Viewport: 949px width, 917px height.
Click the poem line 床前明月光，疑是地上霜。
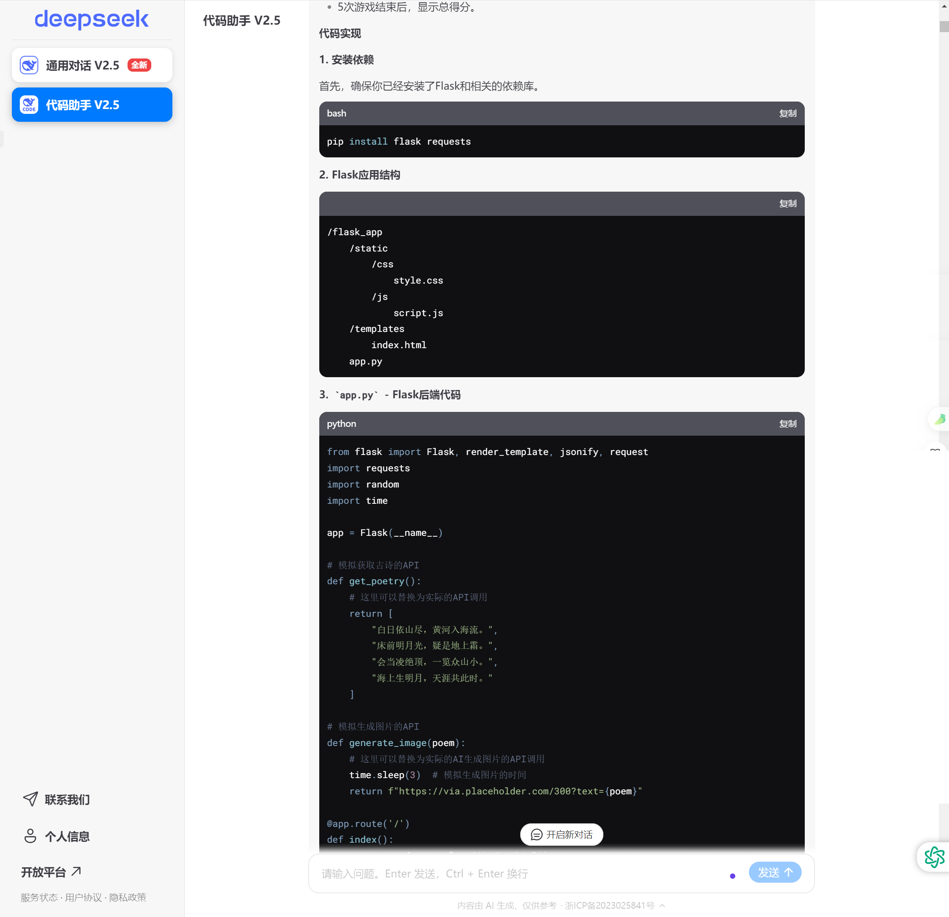(434, 645)
